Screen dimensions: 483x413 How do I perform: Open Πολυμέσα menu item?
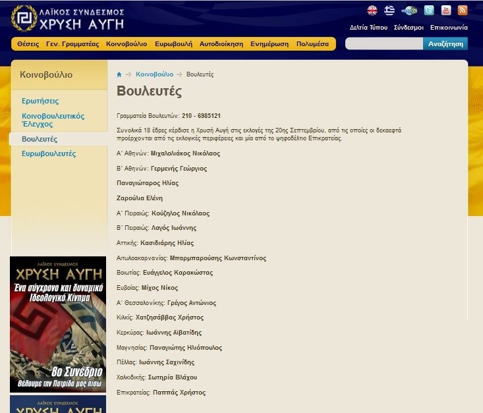click(x=312, y=44)
